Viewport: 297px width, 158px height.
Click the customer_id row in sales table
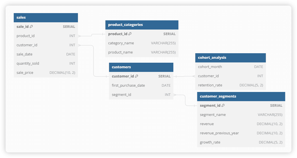46,45
